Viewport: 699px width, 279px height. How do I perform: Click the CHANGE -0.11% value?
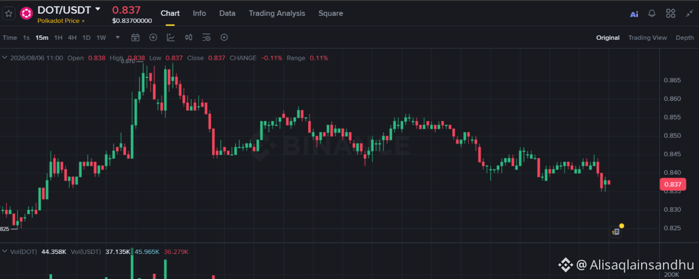(x=271, y=58)
